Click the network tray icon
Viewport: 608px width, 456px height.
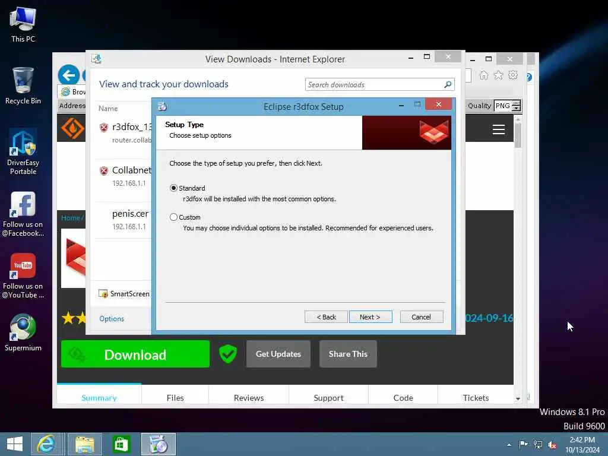tap(538, 444)
